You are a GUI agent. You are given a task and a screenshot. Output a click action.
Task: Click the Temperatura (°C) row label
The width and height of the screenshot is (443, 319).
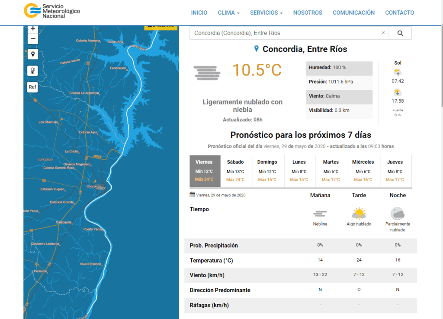pyautogui.click(x=211, y=261)
